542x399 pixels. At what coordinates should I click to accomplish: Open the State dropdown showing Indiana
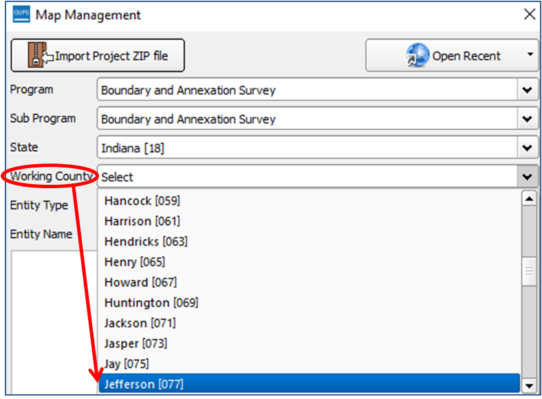tap(317, 148)
